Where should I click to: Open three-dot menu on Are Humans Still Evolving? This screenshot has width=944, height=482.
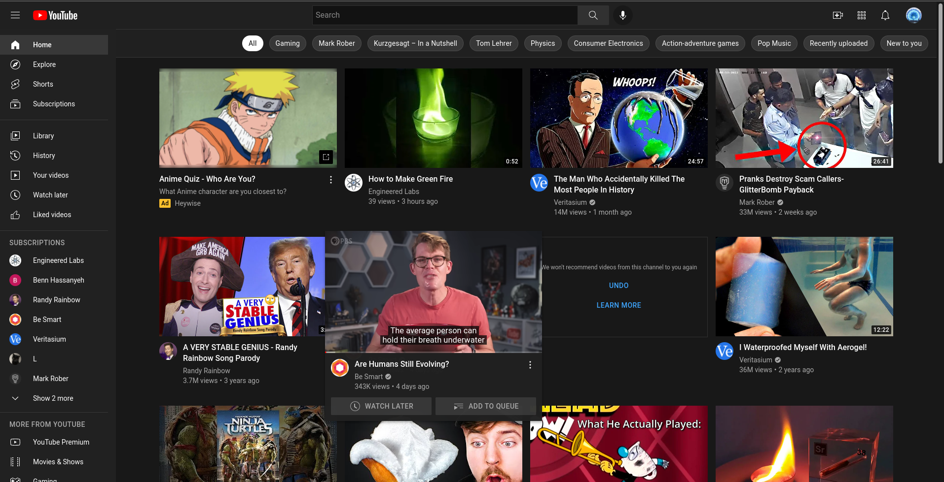(530, 365)
